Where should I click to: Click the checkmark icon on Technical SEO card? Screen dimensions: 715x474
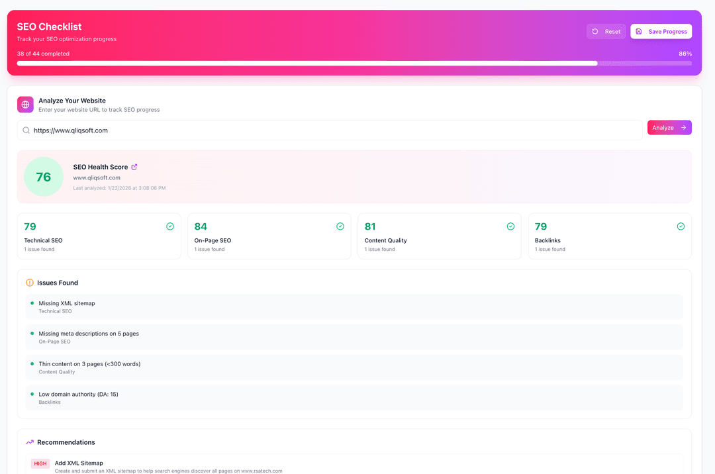click(x=170, y=226)
